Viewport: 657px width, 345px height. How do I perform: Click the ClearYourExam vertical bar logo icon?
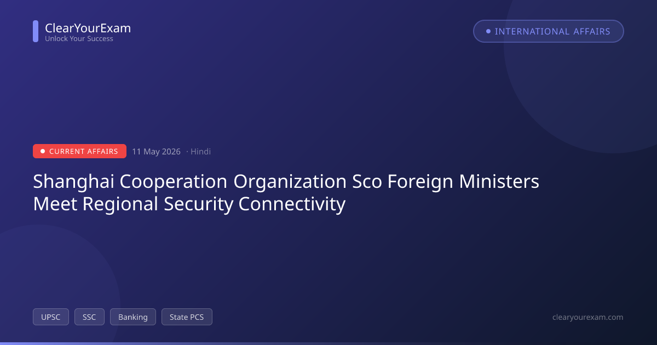(36, 31)
